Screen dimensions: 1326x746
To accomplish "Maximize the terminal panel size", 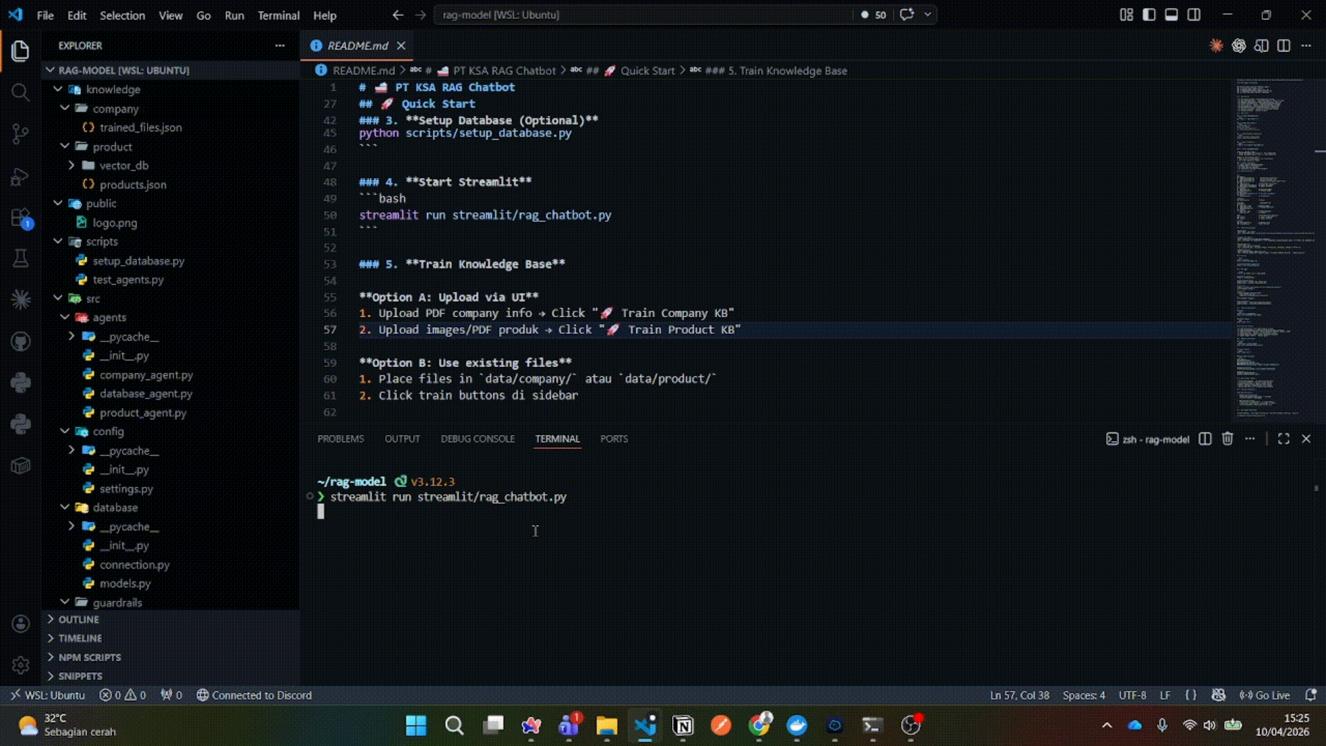I will pyautogui.click(x=1284, y=439).
